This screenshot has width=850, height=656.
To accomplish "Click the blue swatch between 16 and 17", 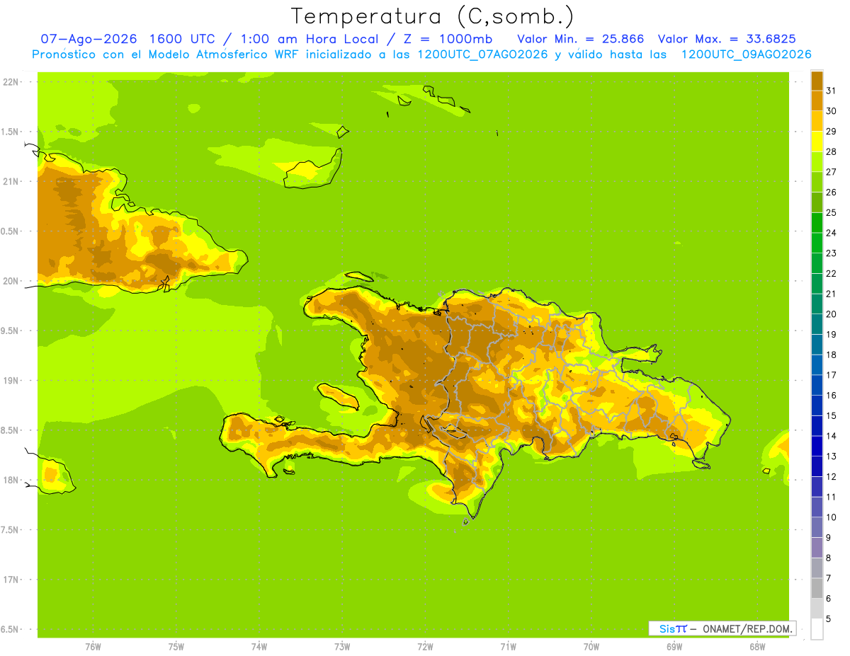I will coord(817,385).
